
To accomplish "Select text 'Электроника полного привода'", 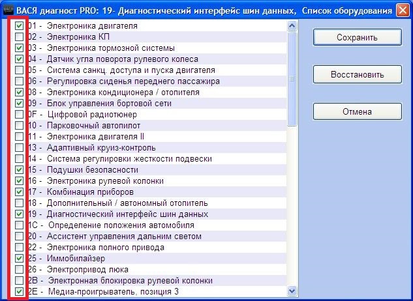I will (106, 248).
